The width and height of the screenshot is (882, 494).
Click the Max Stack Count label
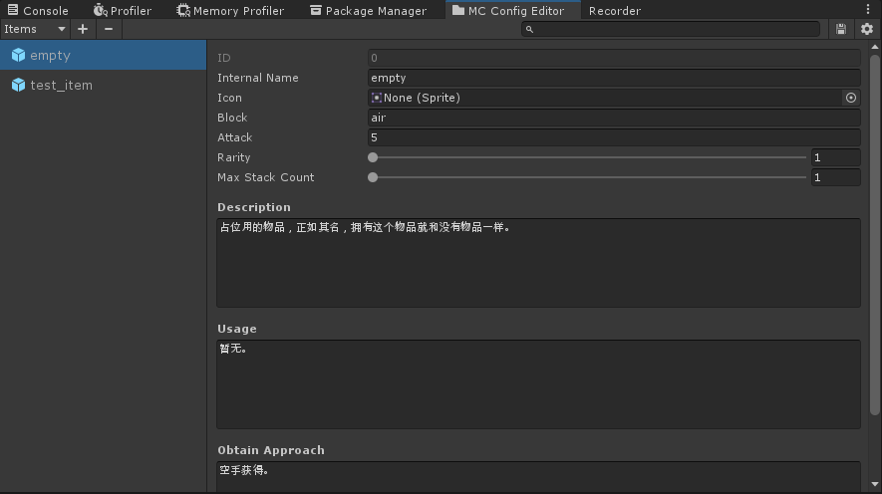tap(265, 177)
